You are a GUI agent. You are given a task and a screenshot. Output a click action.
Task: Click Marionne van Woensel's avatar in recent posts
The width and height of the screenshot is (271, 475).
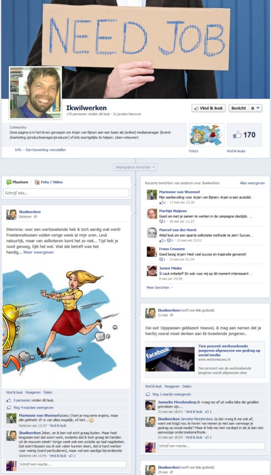click(152, 195)
